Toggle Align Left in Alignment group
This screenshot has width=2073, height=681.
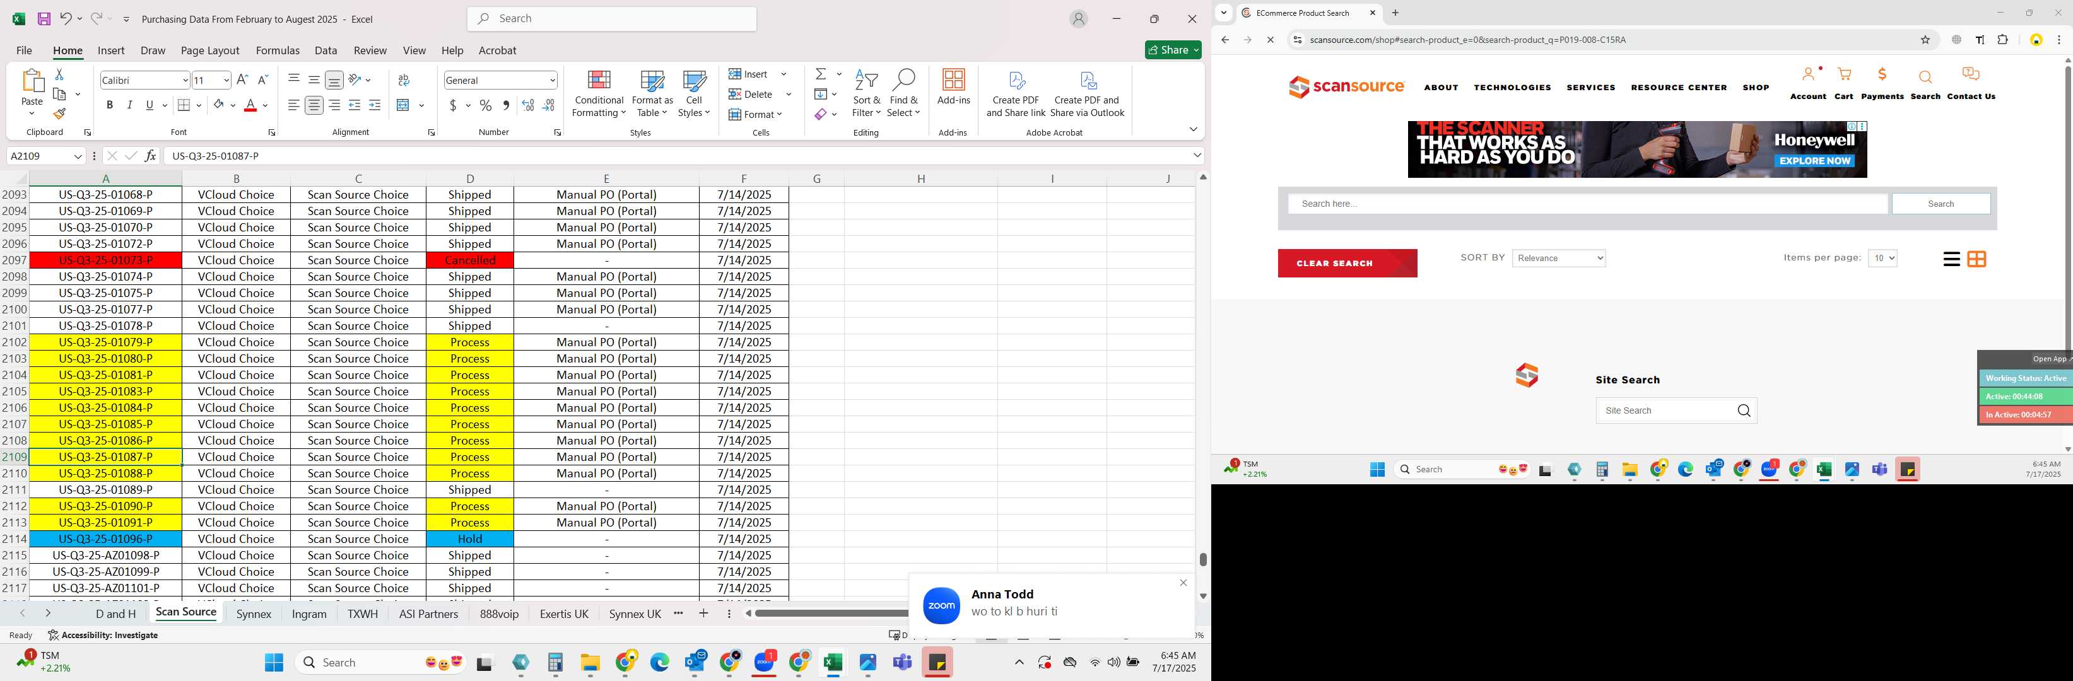pos(294,105)
